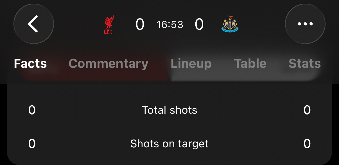The height and width of the screenshot is (165, 339).
Task: Tap Newcastle's Total shots value
Action: [x=307, y=110]
